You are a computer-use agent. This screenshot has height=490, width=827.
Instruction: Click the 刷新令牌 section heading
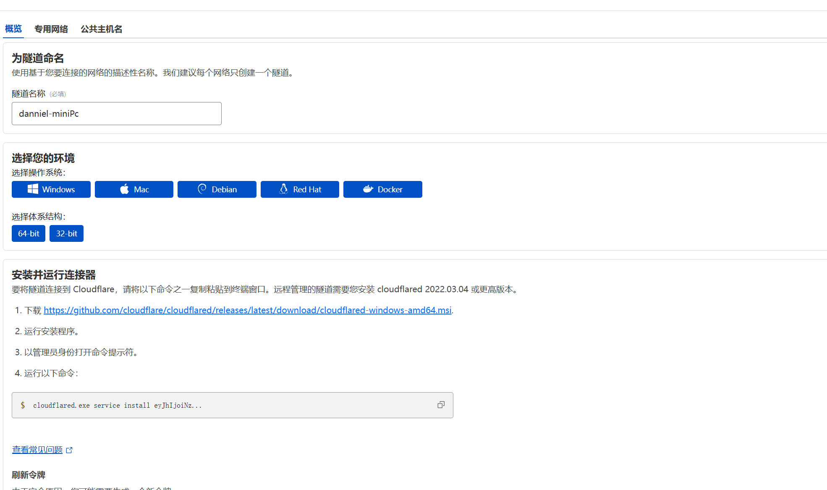(x=29, y=475)
